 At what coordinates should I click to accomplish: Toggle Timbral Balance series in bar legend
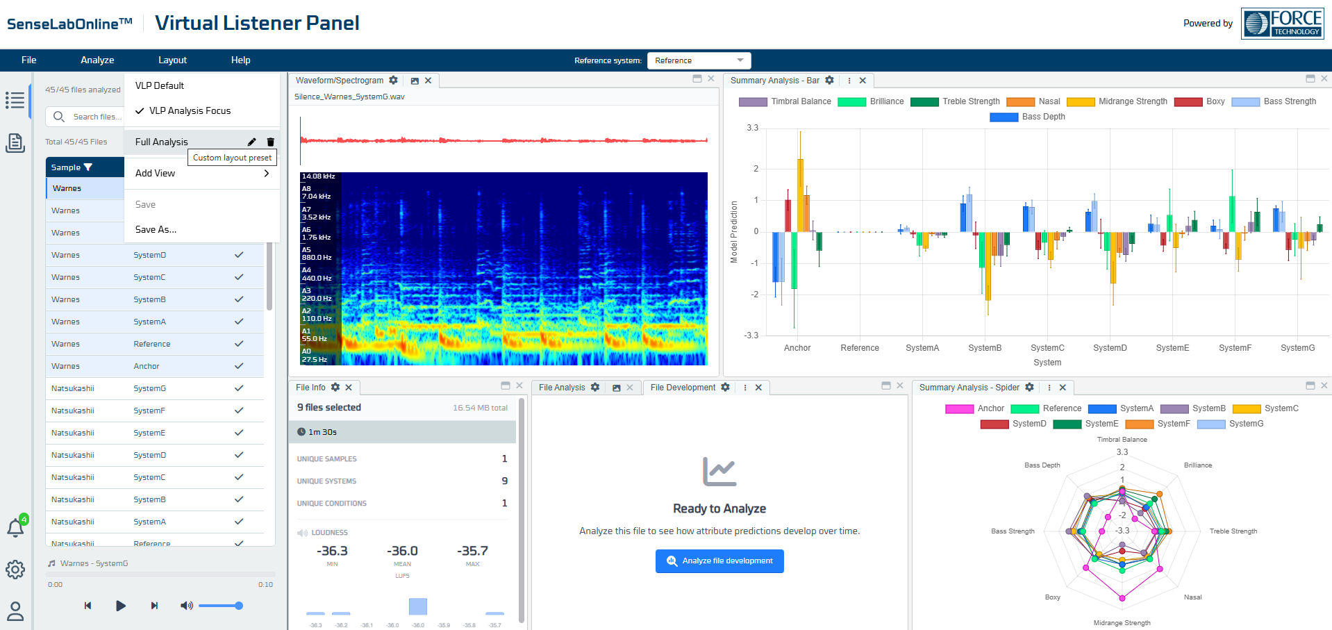[x=785, y=101]
